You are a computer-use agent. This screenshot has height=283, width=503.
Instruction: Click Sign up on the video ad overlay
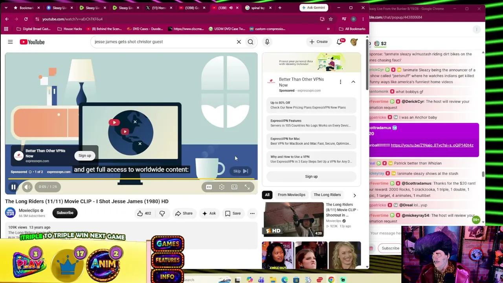click(x=84, y=156)
